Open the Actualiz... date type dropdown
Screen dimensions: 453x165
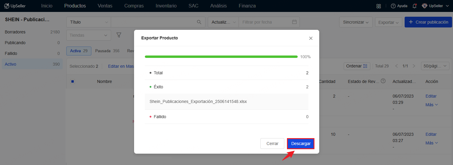[223, 22]
